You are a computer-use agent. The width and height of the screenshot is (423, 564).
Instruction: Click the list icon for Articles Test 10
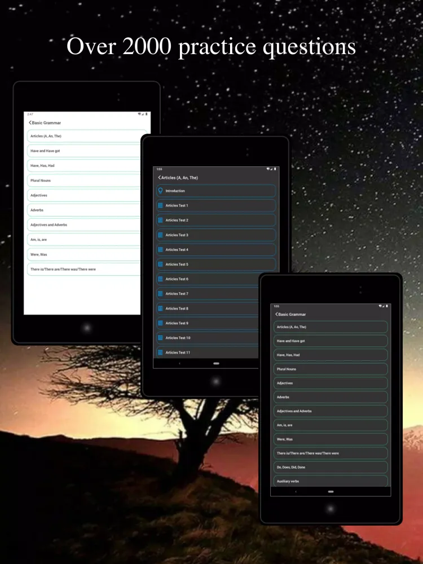[x=160, y=338]
